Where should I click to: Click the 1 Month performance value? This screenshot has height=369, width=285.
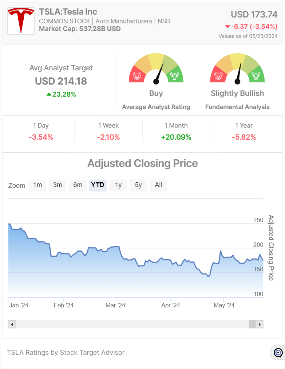176,137
